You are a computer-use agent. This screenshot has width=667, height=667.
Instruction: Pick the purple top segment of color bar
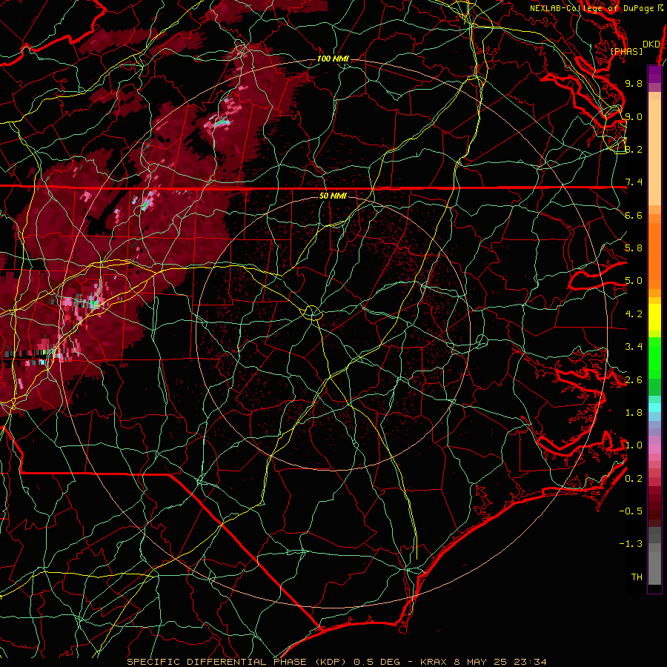[654, 74]
